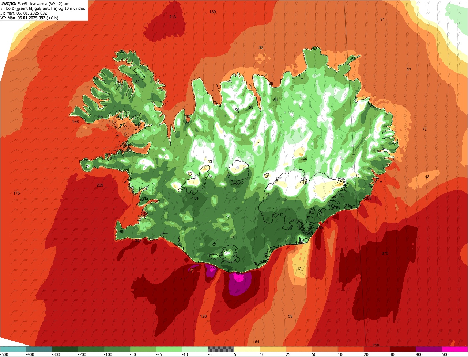Click the '175' ocean value on the map
Image resolution: width=468 pixels, height=357 pixels.
point(16,193)
